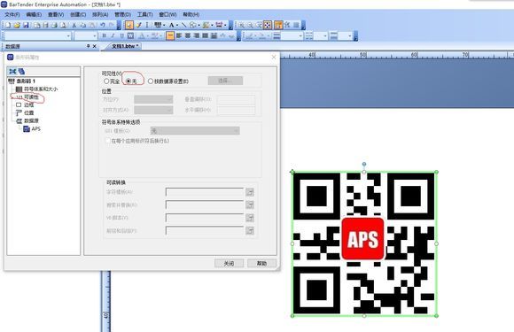Select the barcode creation tool
This screenshot has width=514, height=332.
point(158,25)
